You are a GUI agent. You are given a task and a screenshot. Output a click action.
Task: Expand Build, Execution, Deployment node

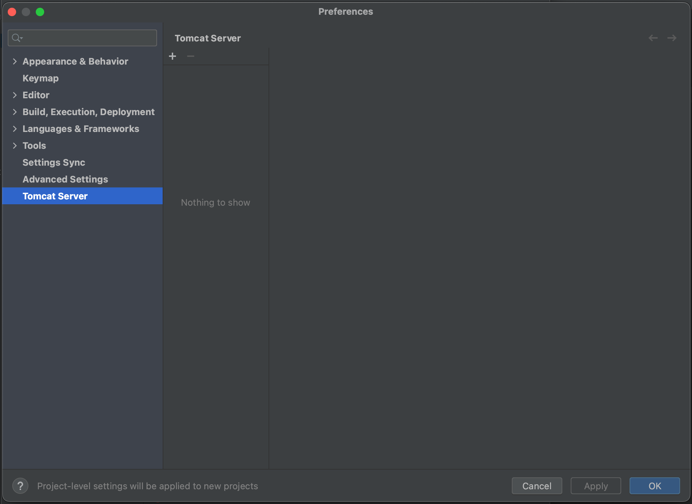coord(15,112)
